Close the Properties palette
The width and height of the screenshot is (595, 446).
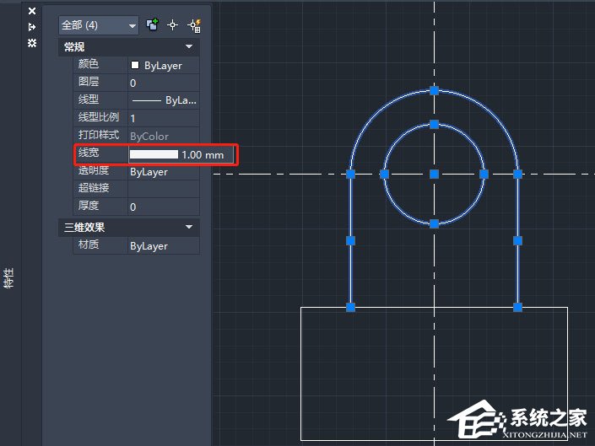point(32,12)
